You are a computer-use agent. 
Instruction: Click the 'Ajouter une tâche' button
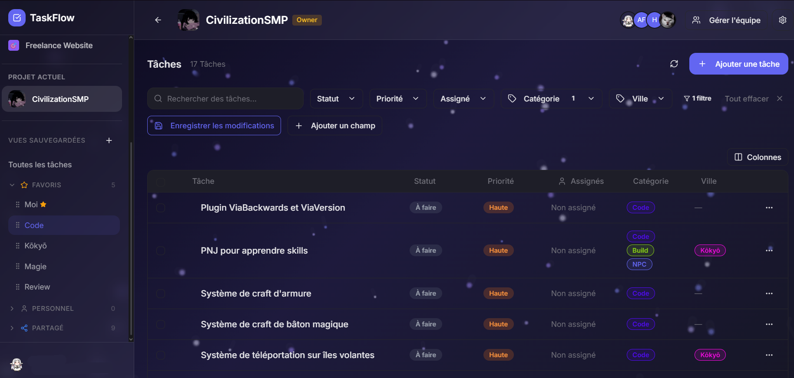coord(738,64)
